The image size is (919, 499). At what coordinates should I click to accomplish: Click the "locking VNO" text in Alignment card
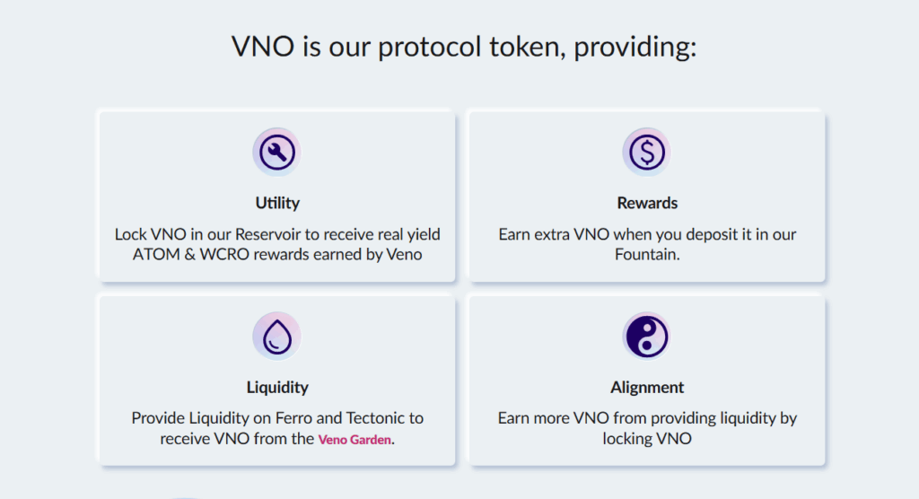[647, 439]
